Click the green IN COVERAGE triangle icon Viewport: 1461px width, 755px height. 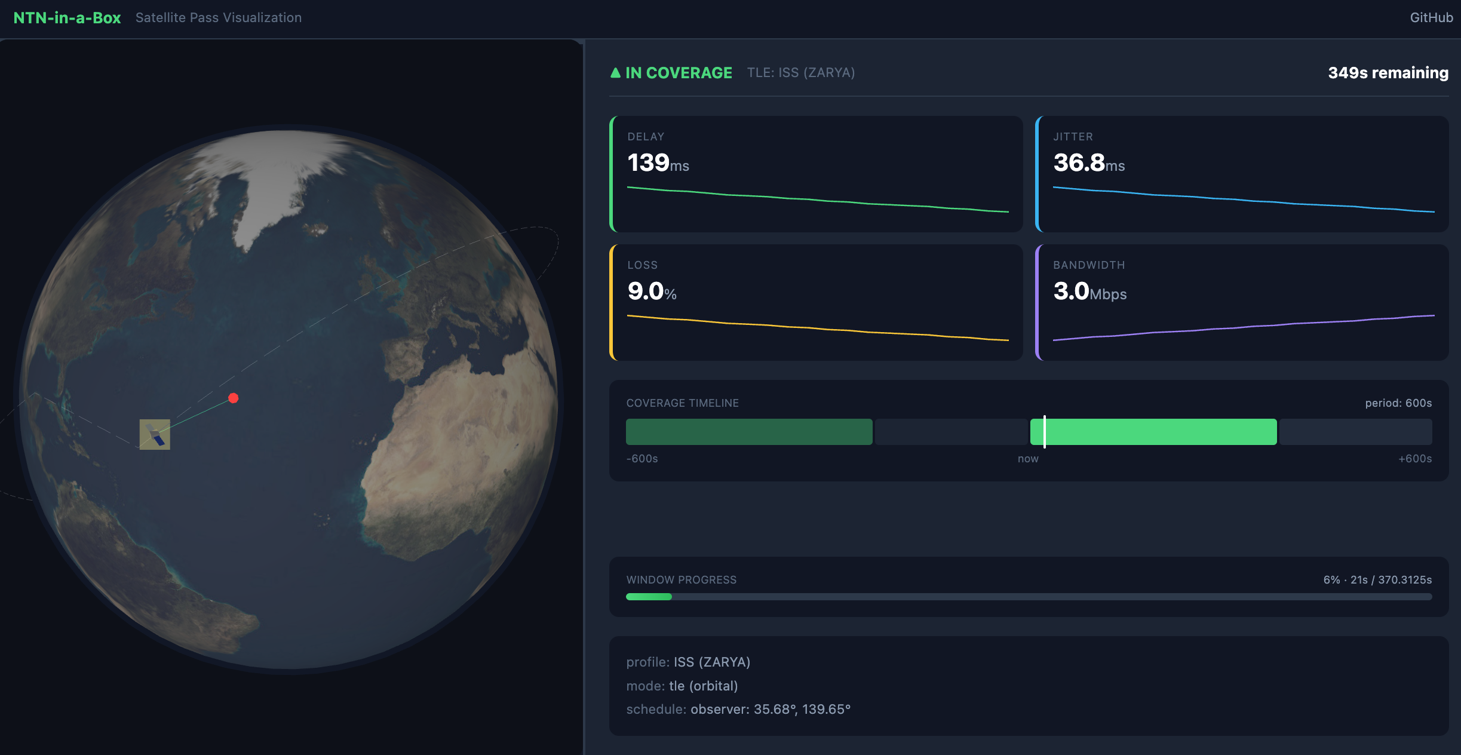click(x=615, y=73)
